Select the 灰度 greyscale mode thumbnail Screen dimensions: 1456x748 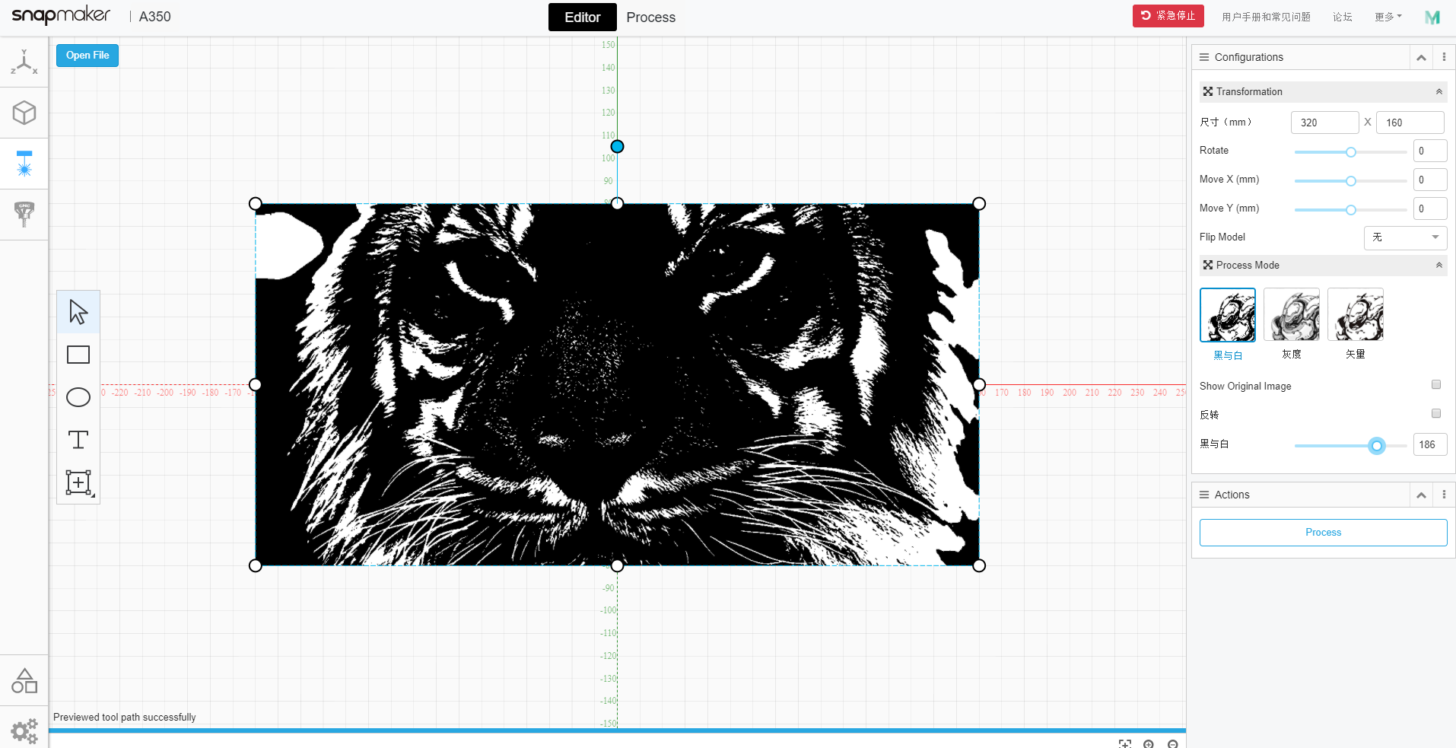coord(1292,314)
